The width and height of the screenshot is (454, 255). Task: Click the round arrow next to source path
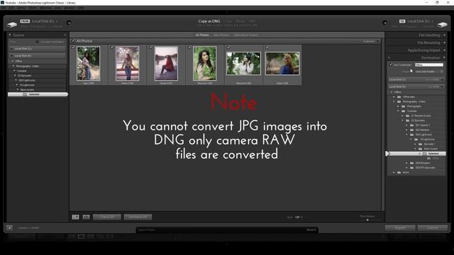click(x=69, y=23)
